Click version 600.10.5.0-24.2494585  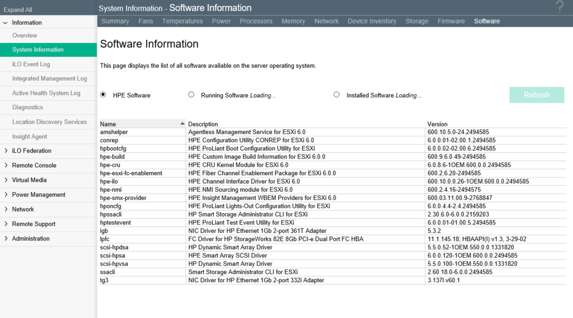tap(458, 132)
